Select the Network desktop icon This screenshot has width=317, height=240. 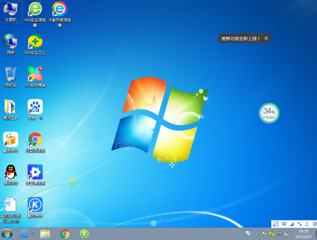point(11,42)
